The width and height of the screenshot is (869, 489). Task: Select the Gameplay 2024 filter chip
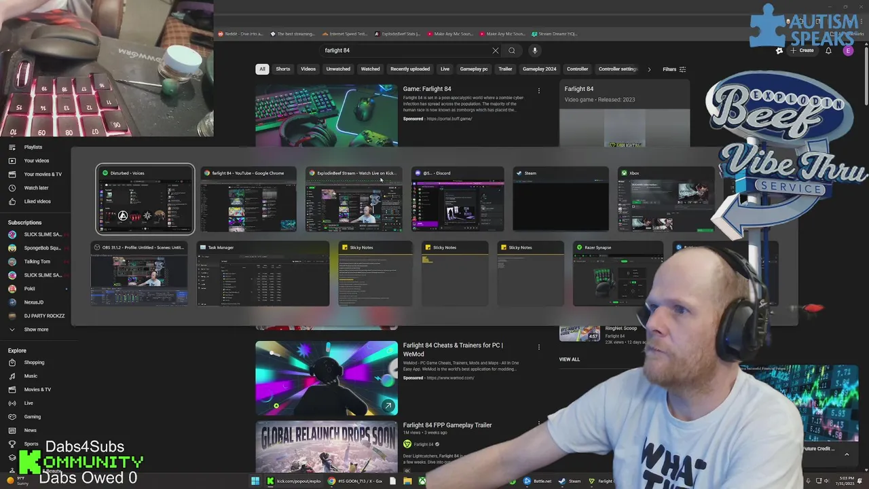click(x=540, y=69)
